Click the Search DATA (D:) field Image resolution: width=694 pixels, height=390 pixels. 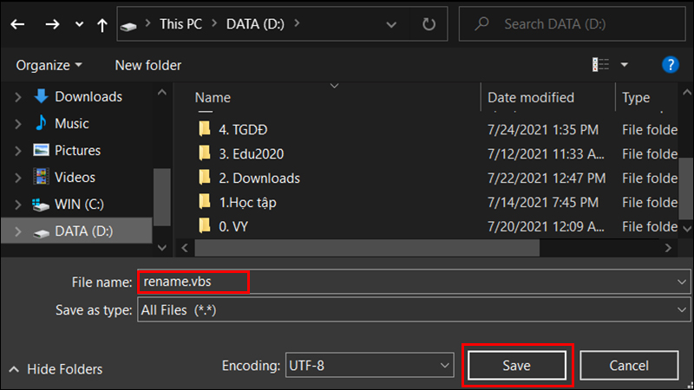click(573, 24)
